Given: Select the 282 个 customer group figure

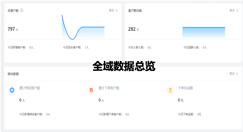Looking at the screenshot, I should pos(134,29).
